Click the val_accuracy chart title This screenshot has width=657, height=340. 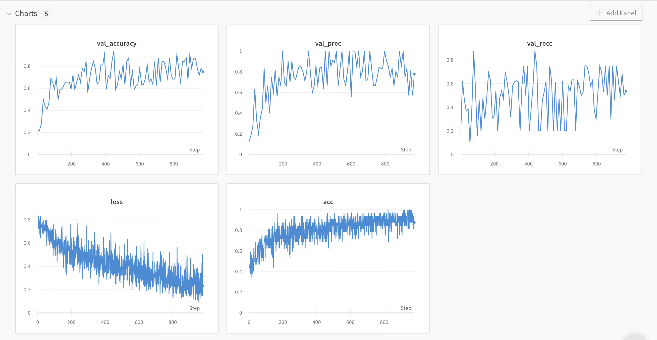point(117,44)
